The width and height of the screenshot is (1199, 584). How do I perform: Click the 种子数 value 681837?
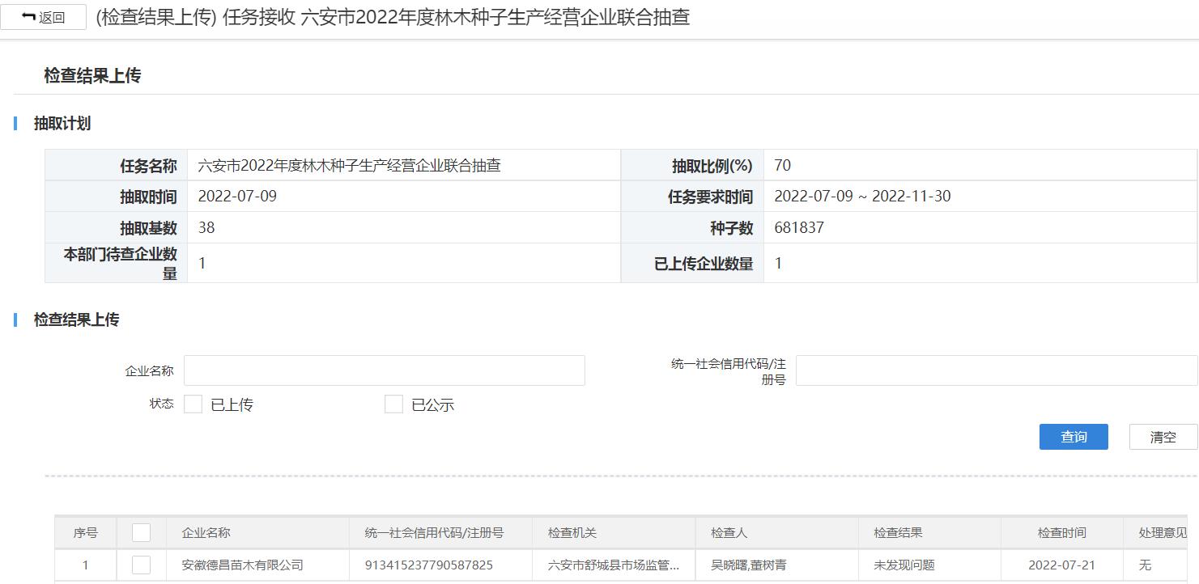point(799,228)
